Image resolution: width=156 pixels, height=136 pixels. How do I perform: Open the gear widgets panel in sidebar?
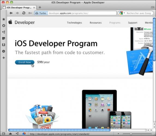4,26
